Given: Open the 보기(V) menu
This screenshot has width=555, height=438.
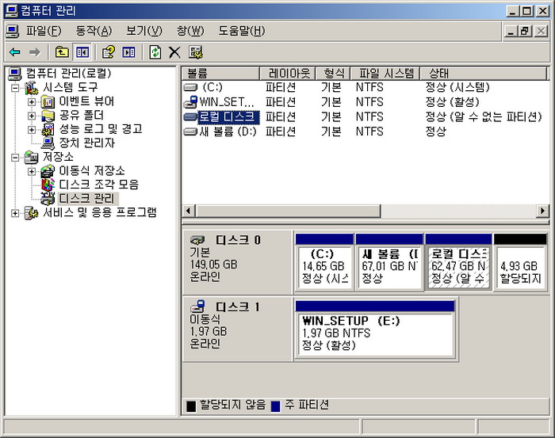Looking at the screenshot, I should pyautogui.click(x=144, y=31).
